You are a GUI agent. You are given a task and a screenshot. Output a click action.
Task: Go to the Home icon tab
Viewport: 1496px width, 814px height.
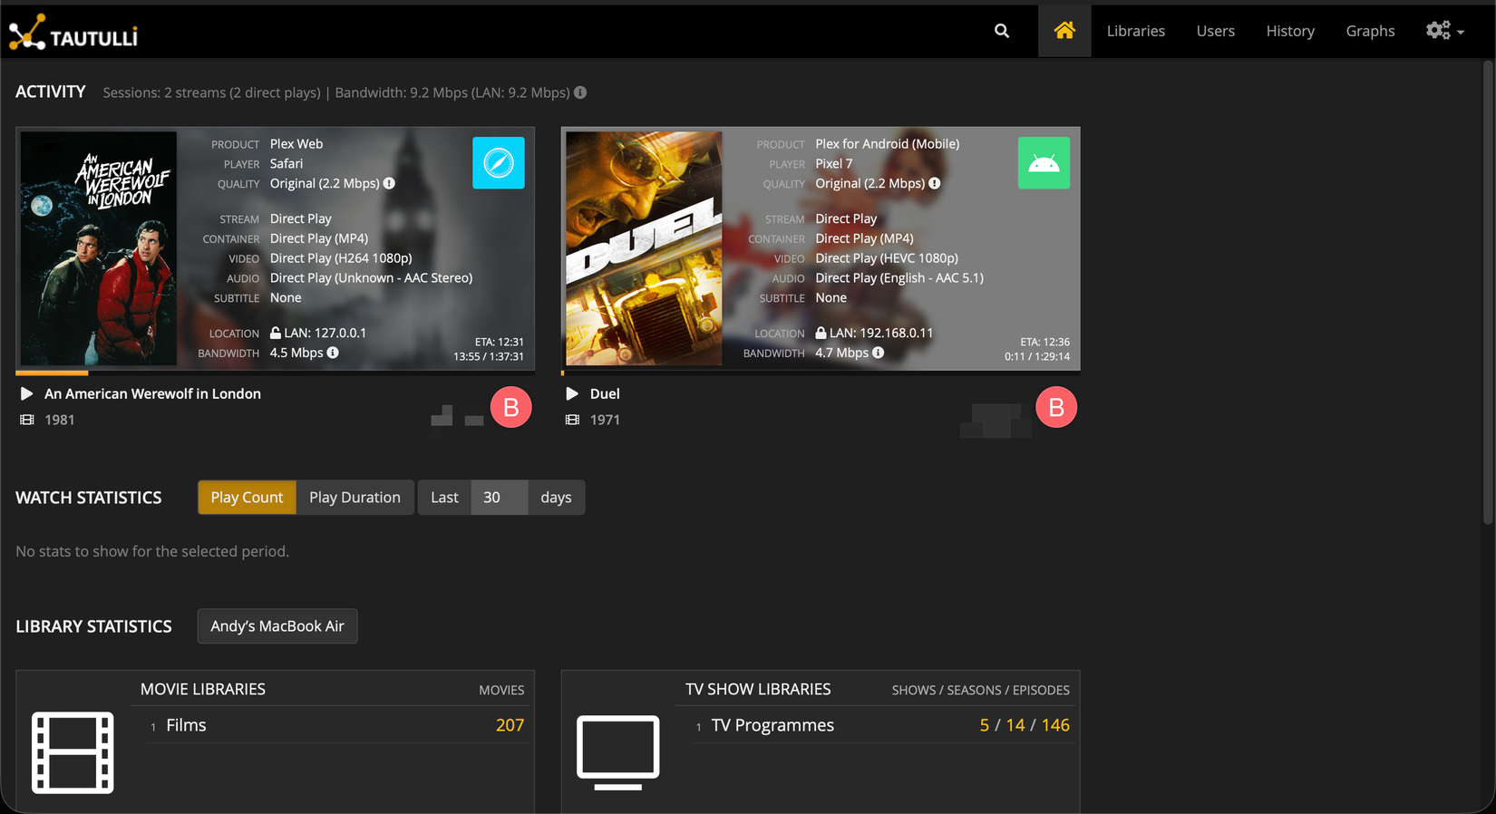tap(1064, 31)
